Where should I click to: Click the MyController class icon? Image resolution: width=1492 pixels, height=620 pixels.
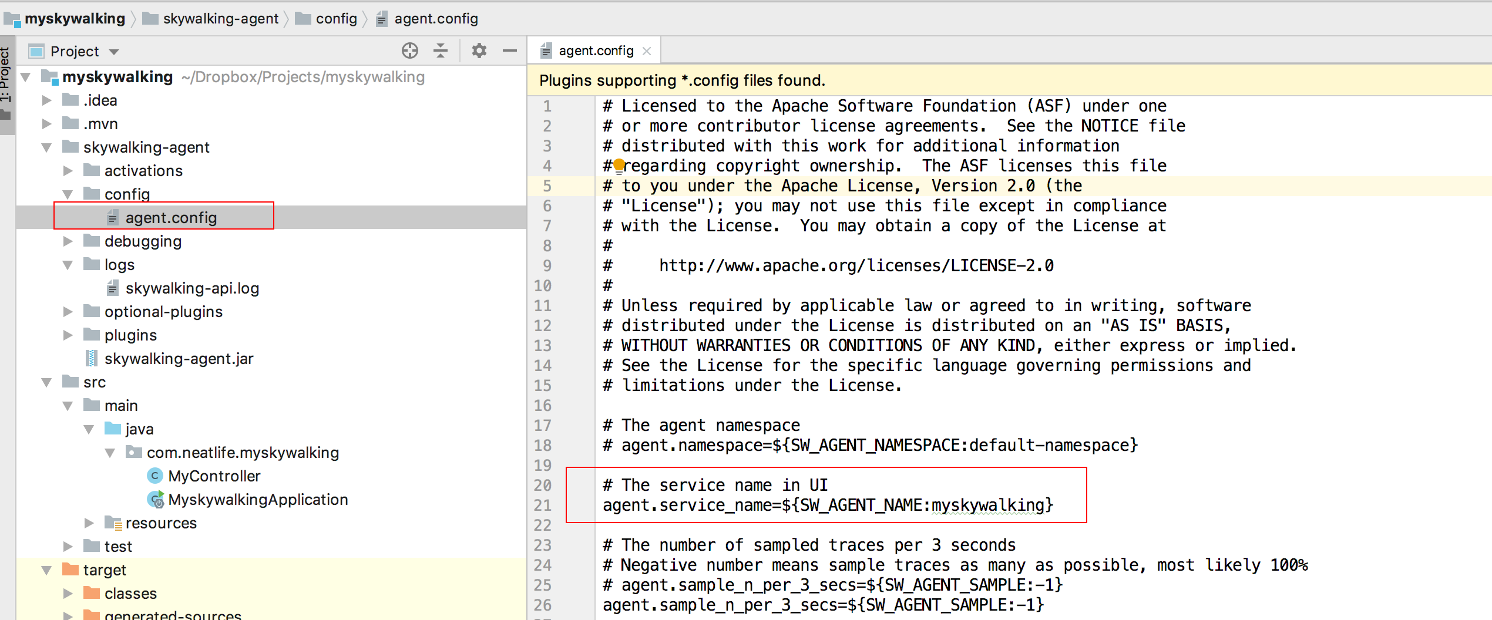click(154, 476)
